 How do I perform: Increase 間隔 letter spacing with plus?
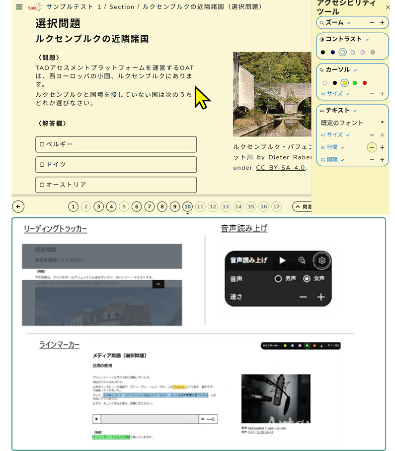point(382,160)
